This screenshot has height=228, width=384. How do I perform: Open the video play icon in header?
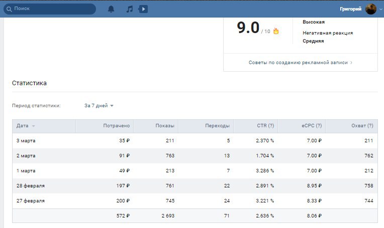[143, 9]
